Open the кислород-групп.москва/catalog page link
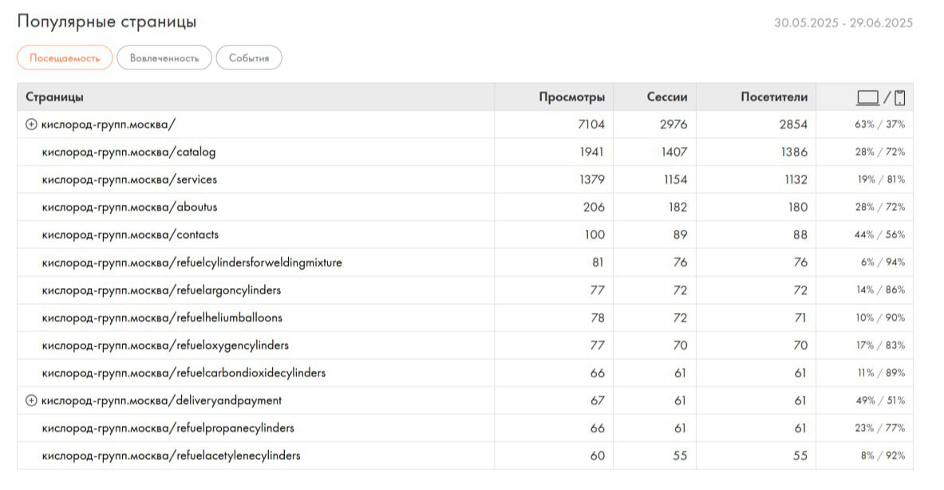The image size is (944, 490). (128, 152)
